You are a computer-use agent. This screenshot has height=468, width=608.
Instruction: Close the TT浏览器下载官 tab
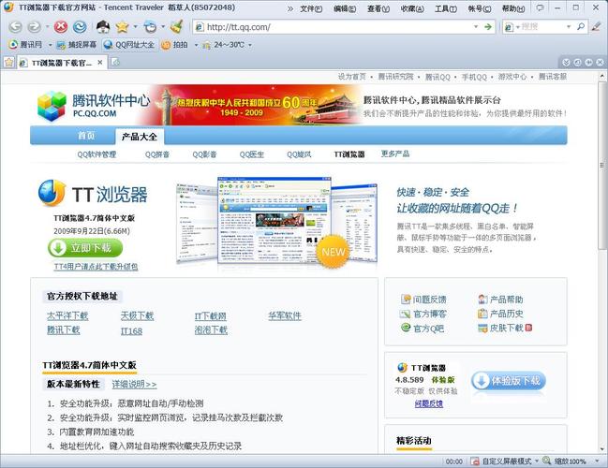[x=100, y=62]
